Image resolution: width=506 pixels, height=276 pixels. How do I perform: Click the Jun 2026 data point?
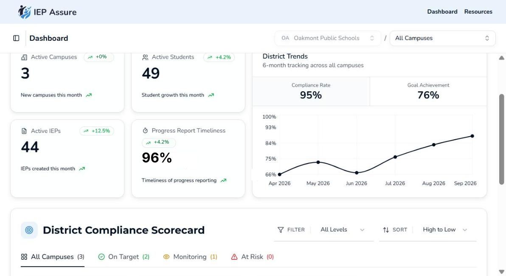point(357,173)
